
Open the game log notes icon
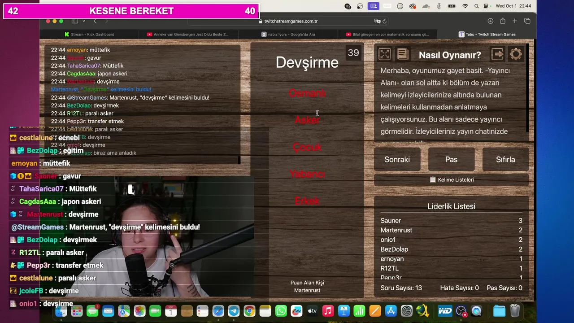click(x=403, y=54)
